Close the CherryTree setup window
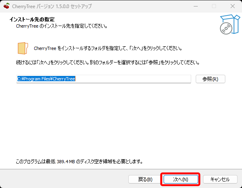The image size is (242, 188). pyautogui.click(x=233, y=6)
